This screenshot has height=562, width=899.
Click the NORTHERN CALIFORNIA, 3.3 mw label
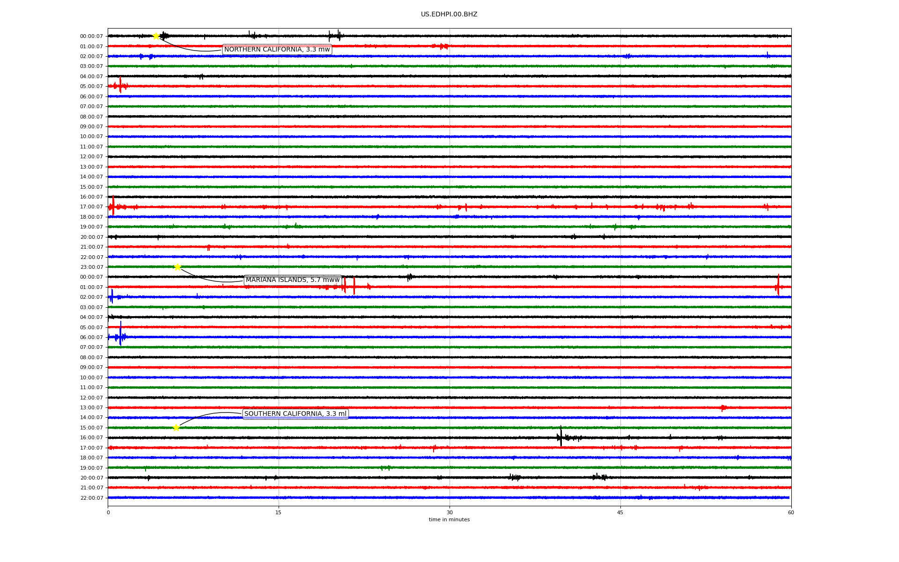277,50
